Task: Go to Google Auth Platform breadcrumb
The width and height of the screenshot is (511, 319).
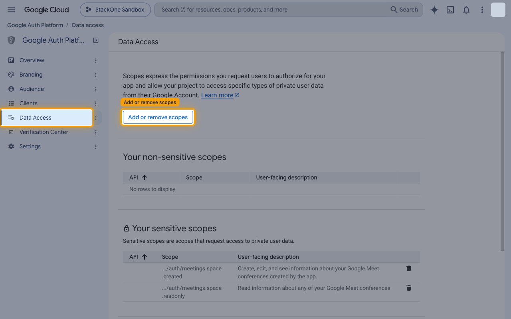Action: 35,25
